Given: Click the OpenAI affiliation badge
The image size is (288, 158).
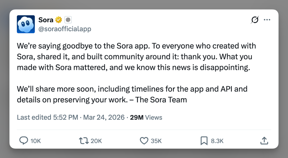Looking at the screenshot, I should pos(68,20).
